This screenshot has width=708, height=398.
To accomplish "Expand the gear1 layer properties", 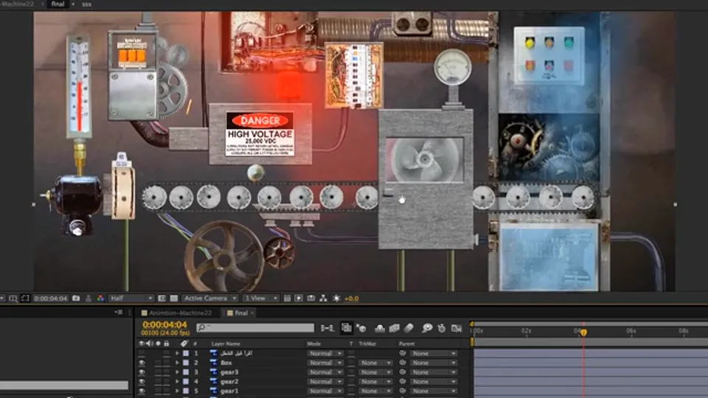I will point(177,391).
